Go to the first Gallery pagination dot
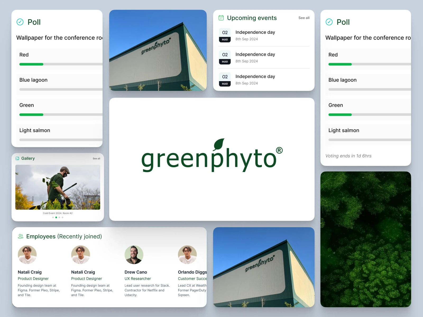Viewport: 423px width, 317px height. click(53, 217)
